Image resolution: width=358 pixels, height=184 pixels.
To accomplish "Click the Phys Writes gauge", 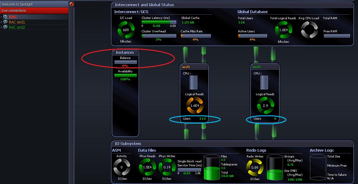I will pos(167,167).
